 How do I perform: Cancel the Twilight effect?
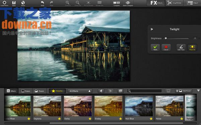[x=166, y=48]
